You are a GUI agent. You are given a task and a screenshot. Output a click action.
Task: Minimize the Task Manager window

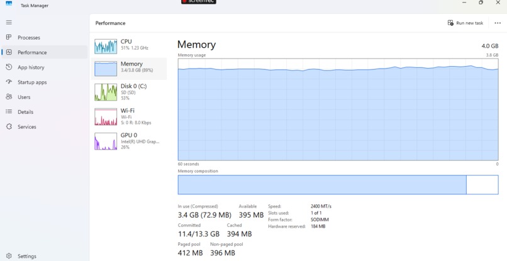[x=464, y=3]
